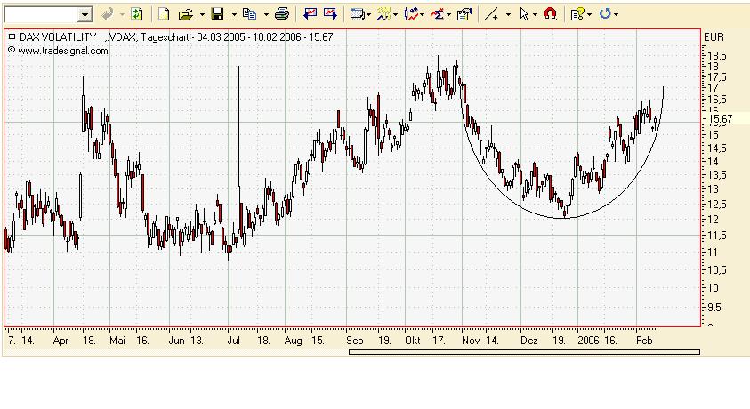Click the 15,67 current price label
750x409 pixels.
[x=721, y=119]
